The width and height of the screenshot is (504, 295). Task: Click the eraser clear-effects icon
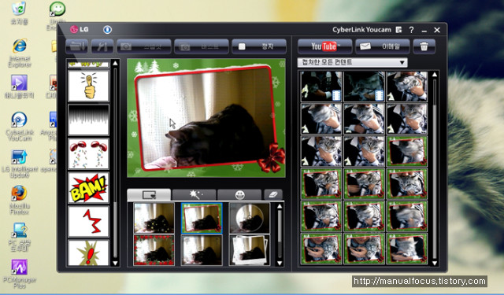(273, 194)
